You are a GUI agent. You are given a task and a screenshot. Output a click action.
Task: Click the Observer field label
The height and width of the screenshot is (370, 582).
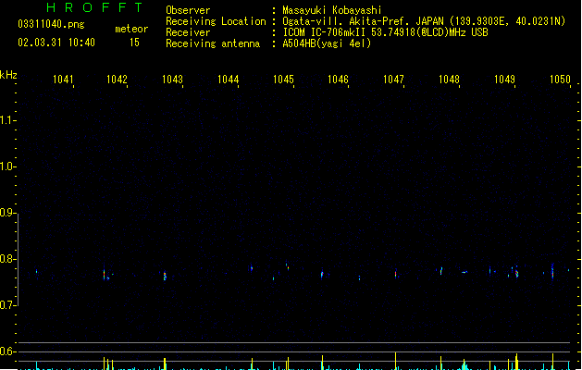[188, 10]
